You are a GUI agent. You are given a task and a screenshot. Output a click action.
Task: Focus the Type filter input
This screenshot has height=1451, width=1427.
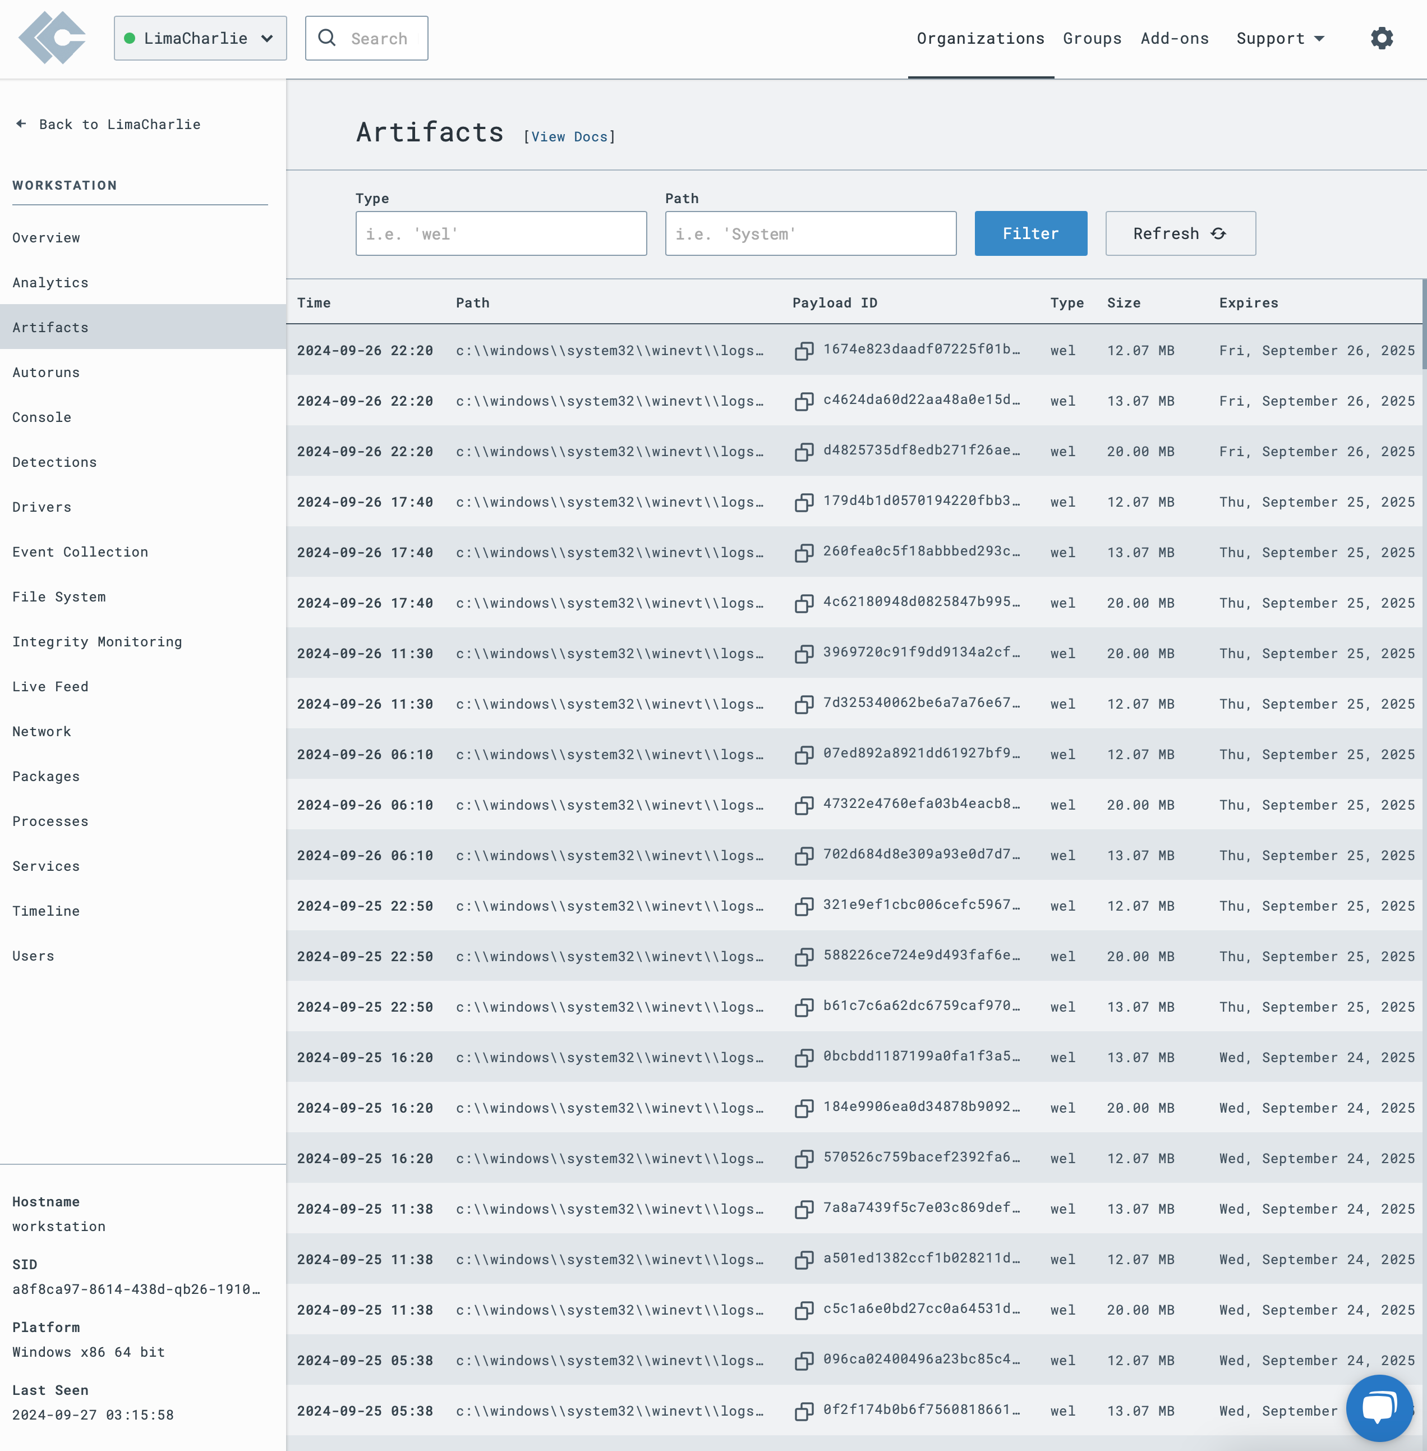click(x=501, y=233)
